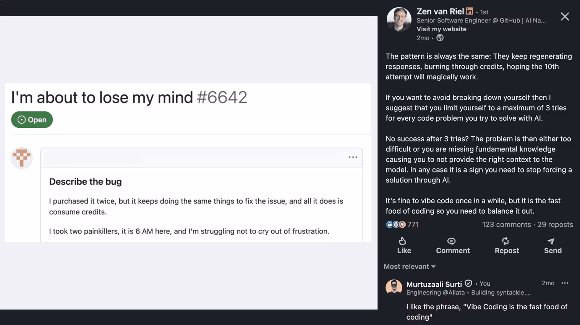Open the Comment speech bubble action
The width and height of the screenshot is (580, 325).
pos(453,246)
